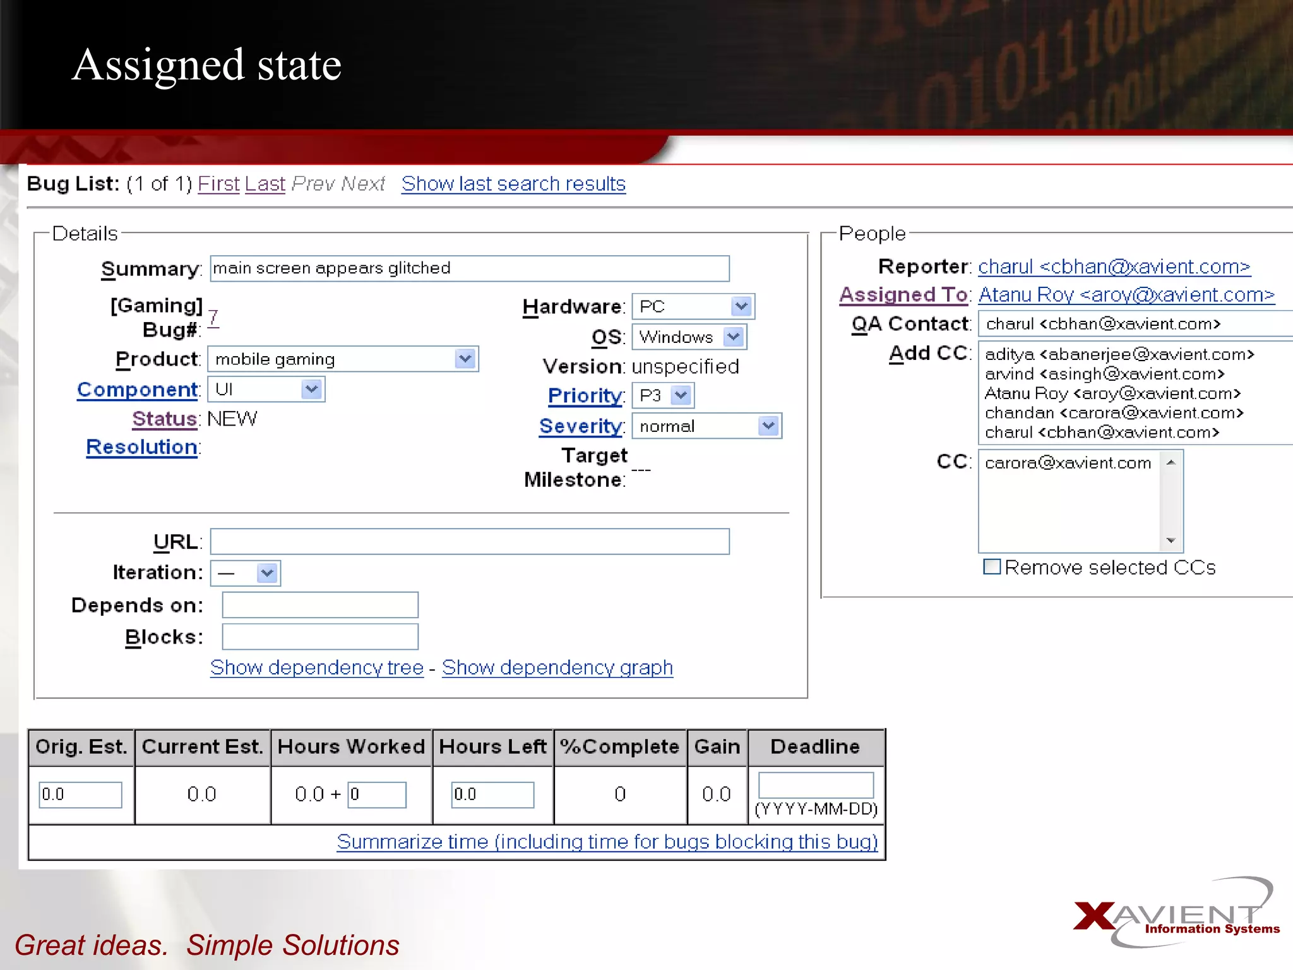Viewport: 1293px width, 970px height.
Task: Open the OS dropdown showing Windows
Action: (689, 337)
